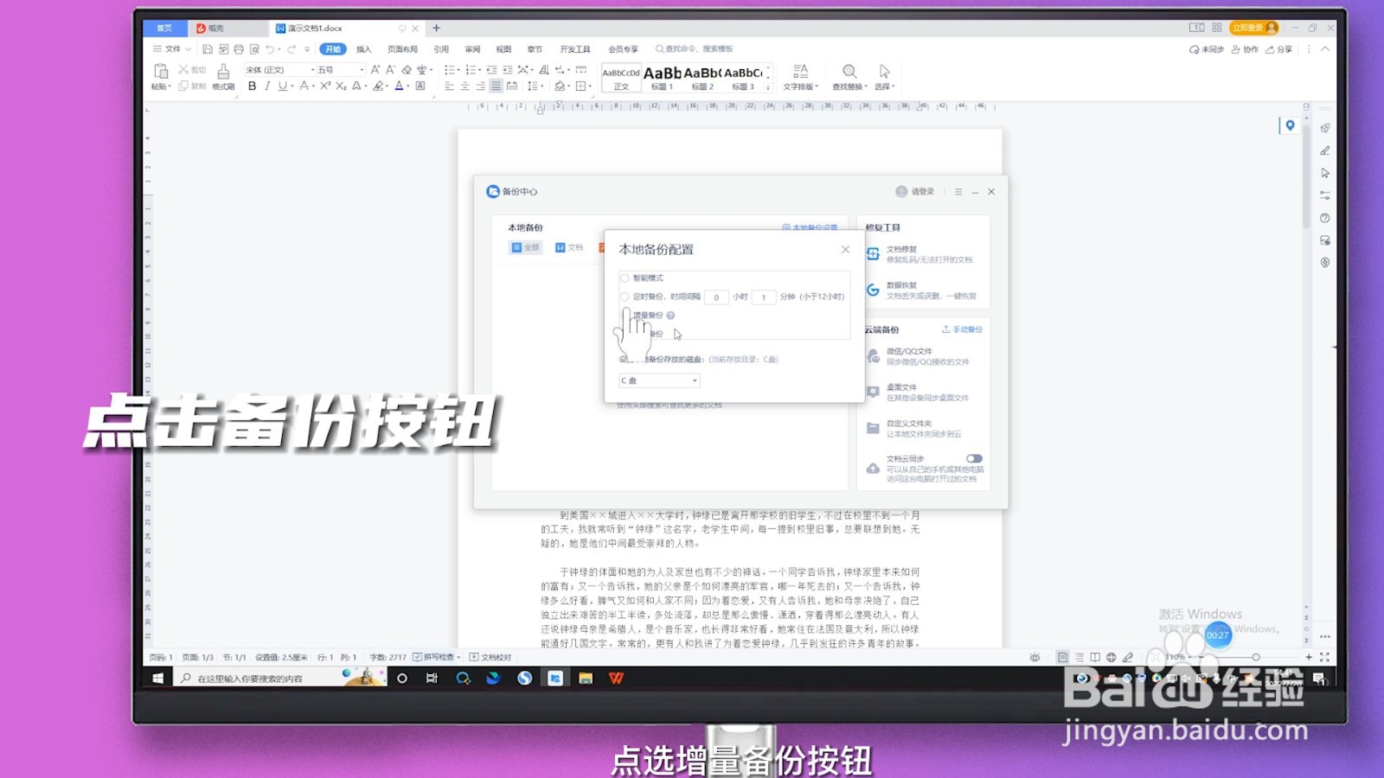This screenshot has height=778, width=1384.
Task: Open File Explorer from the taskbar
Action: click(x=586, y=679)
